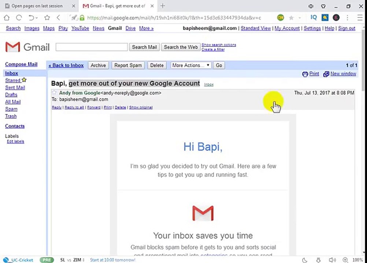
Task: Bookmark page with address bar star
Action: point(291,18)
